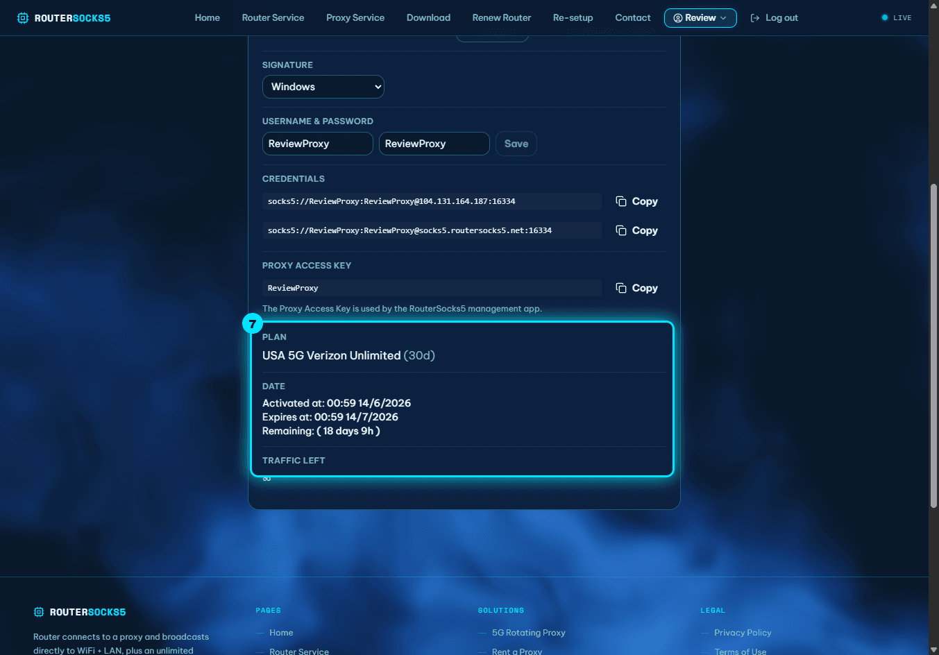This screenshot has width=939, height=655.
Task: Click the RouterSocks5 logo in the top header
Action: click(x=64, y=18)
